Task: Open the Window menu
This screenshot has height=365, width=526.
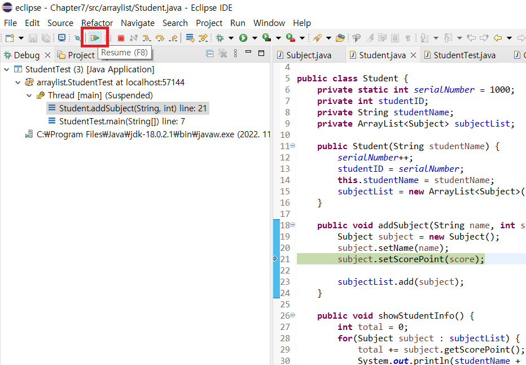Action: click(x=269, y=23)
